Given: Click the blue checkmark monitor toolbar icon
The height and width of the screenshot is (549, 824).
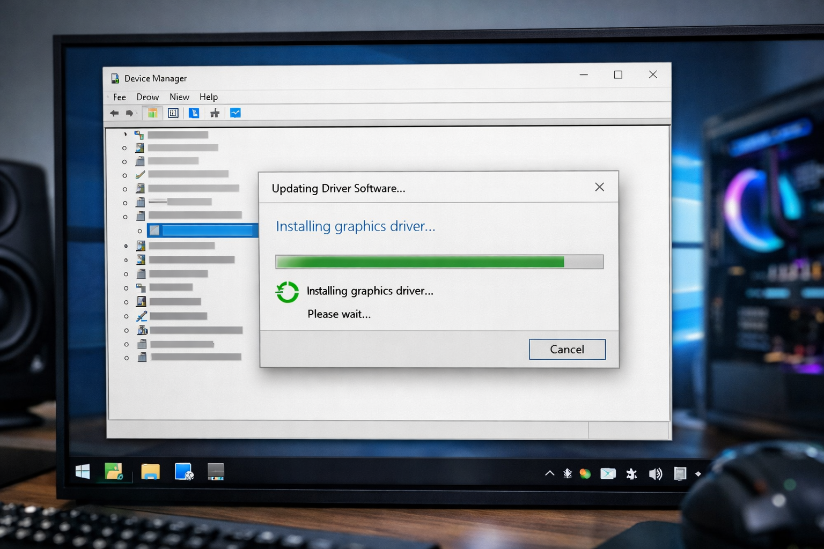Looking at the screenshot, I should [x=236, y=113].
